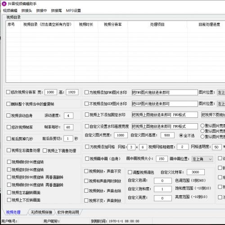Viewport: 225px width, 225px height.
Task: Check 为视频添加PNG图片水印
Action: point(86,92)
